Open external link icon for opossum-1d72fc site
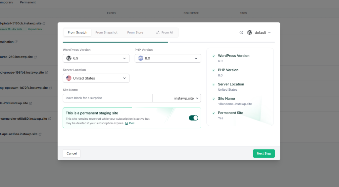 coord(50,88)
